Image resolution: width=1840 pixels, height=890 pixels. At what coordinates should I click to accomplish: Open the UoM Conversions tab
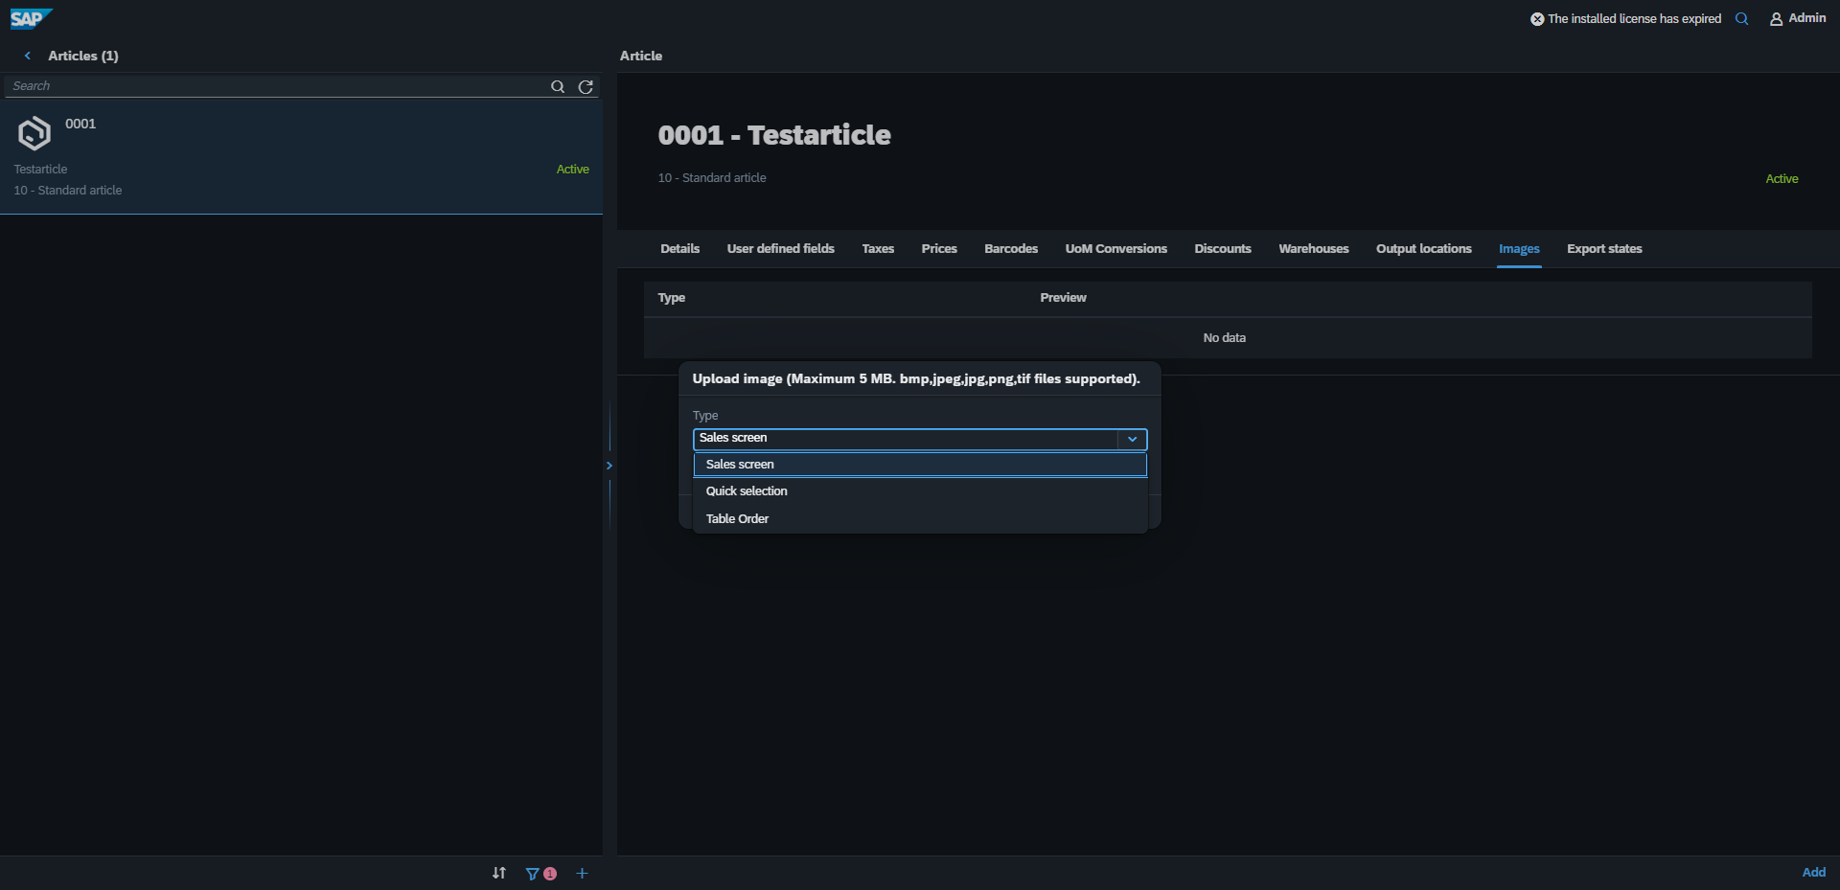[x=1115, y=249]
